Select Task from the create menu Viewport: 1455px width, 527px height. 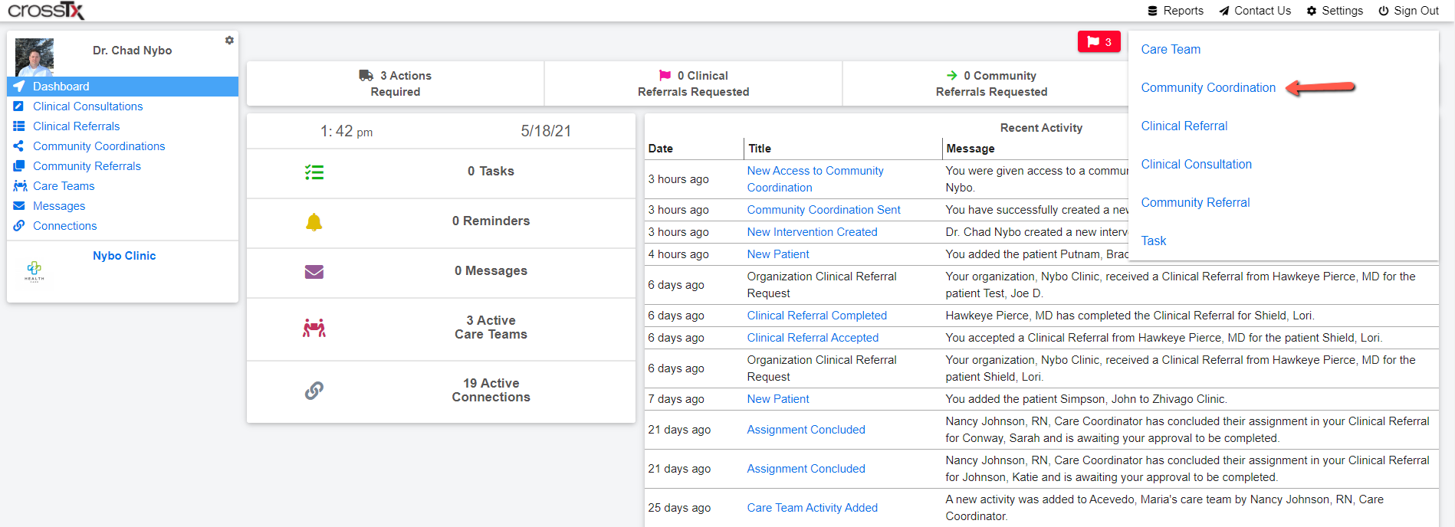point(1153,241)
